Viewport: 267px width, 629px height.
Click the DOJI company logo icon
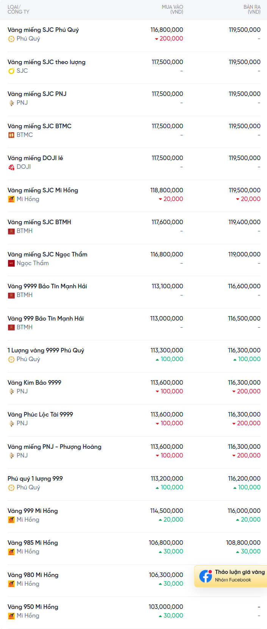[x=11, y=167]
